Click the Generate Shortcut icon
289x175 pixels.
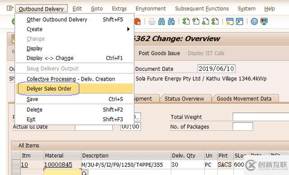pos(239,22)
